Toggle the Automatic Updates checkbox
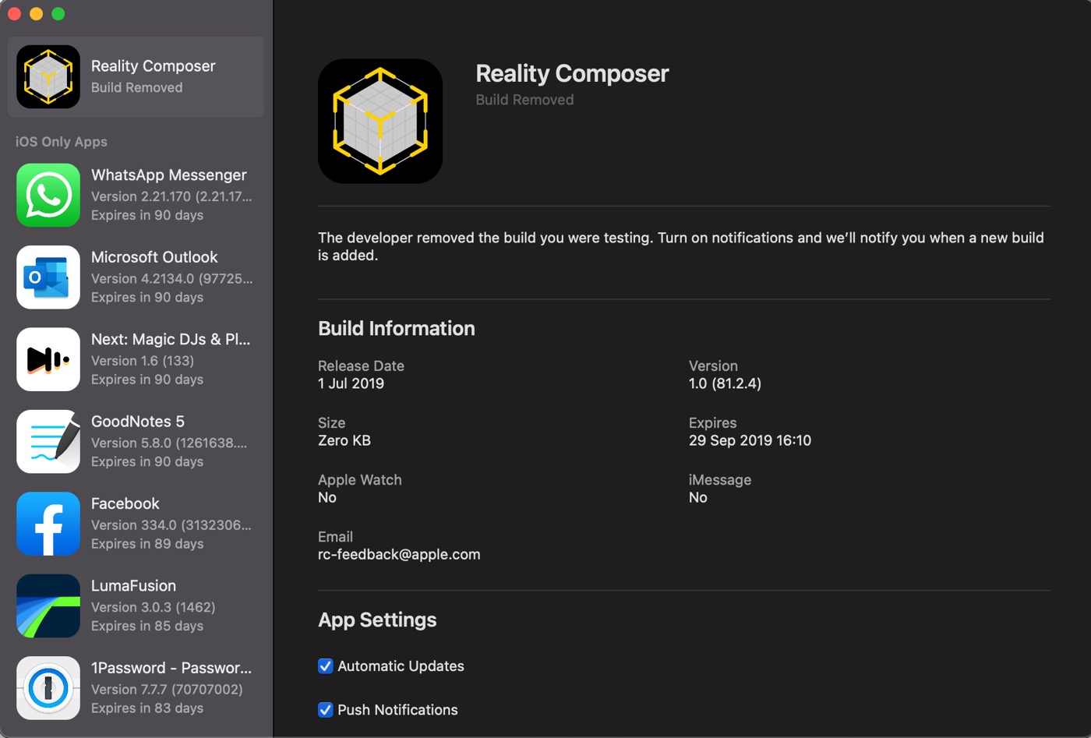Screen dimensions: 1091x738 coord(326,666)
